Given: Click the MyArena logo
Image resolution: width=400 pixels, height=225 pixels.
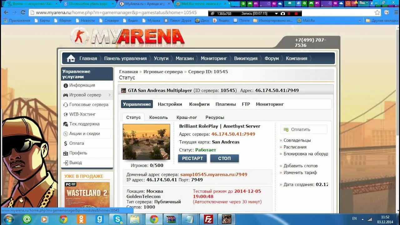Looking at the screenshot, I should click(x=127, y=37).
